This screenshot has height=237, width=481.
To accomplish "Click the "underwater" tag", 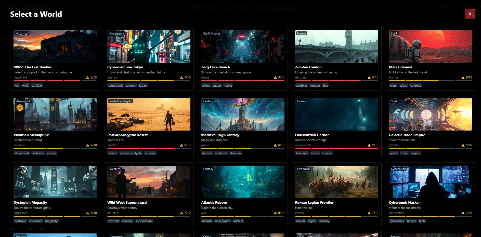I will (223, 221).
